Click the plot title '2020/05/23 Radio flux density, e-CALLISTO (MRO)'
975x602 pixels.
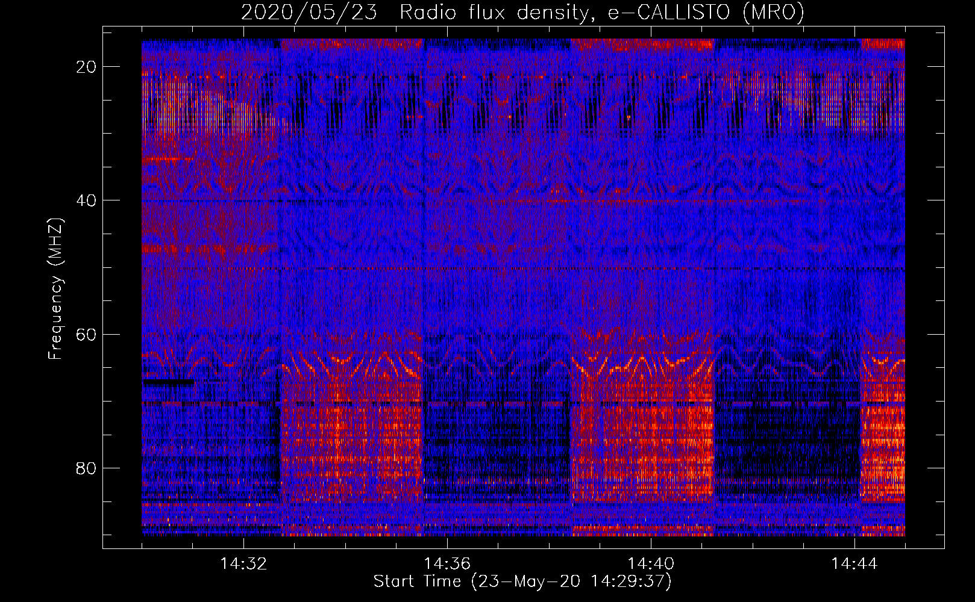coord(522,13)
